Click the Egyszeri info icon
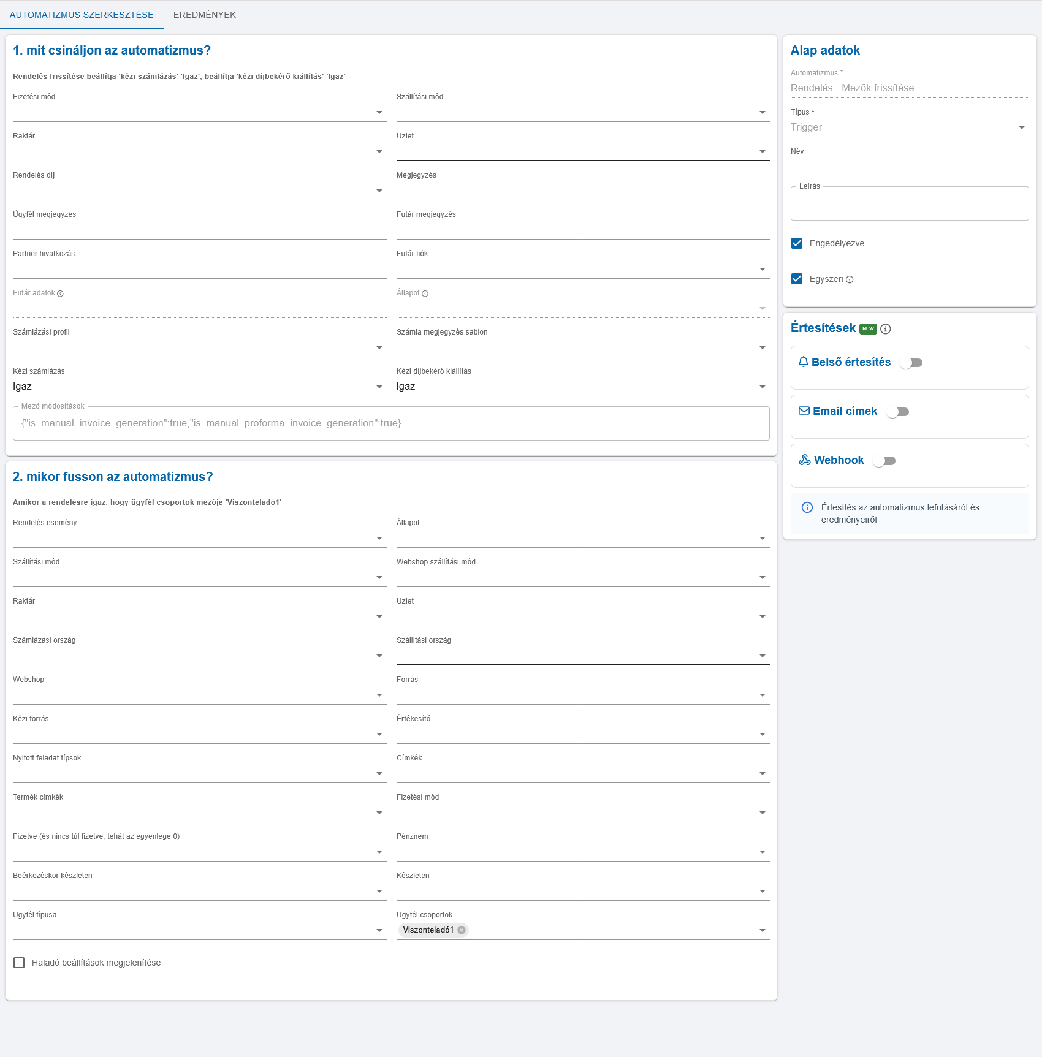This screenshot has width=1042, height=1057. (850, 279)
